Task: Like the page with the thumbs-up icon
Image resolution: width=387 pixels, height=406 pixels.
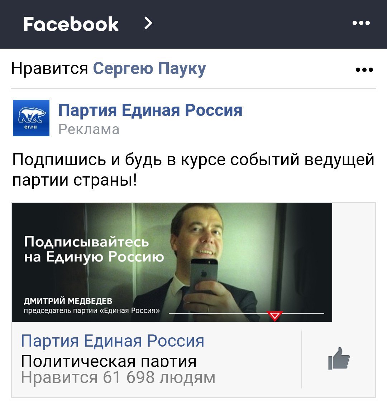Action: pos(339,359)
